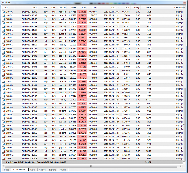This screenshot has width=188, height=173.
Task: Click the order icon of eurchf trade opened 10:03
Action: [4, 16]
